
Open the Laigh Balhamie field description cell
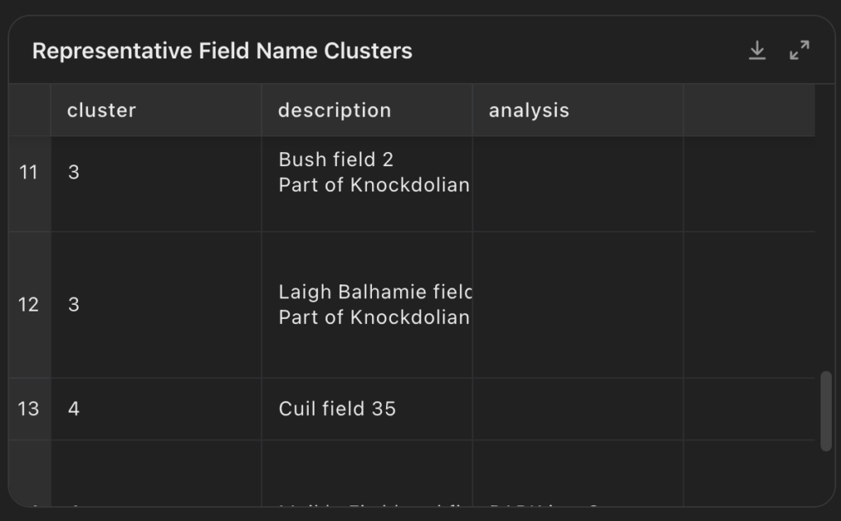tap(367, 305)
